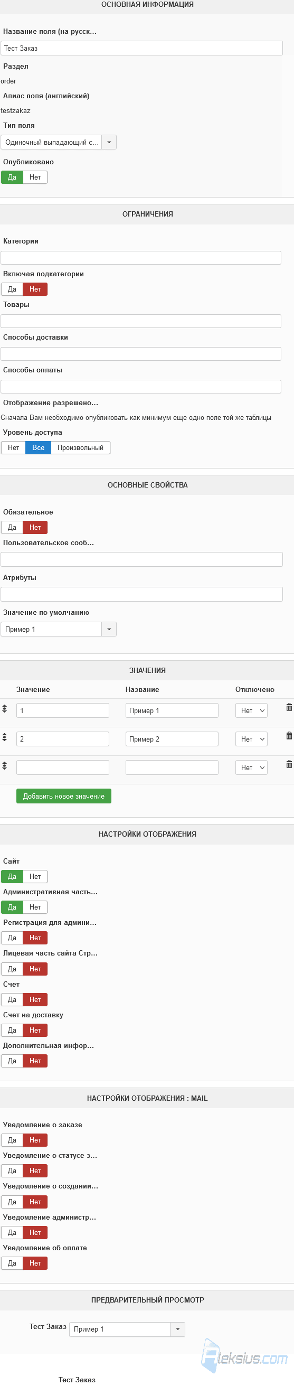Enable 'Уведомление администр…' with Да

click(x=12, y=1233)
